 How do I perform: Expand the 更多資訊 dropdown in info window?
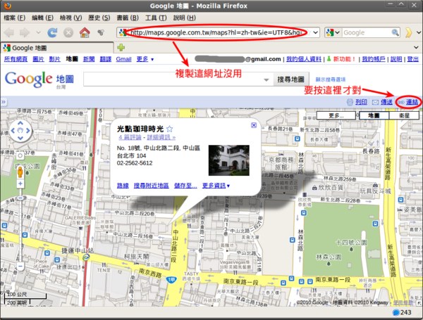216,186
